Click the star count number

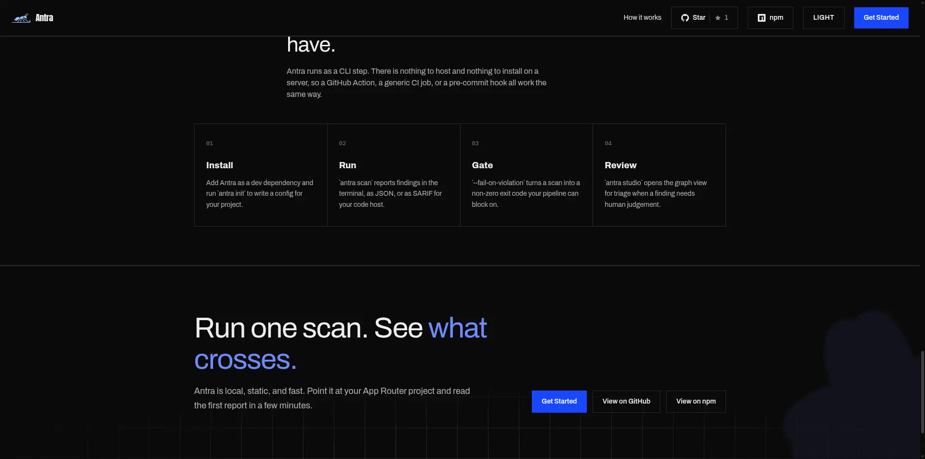click(727, 18)
